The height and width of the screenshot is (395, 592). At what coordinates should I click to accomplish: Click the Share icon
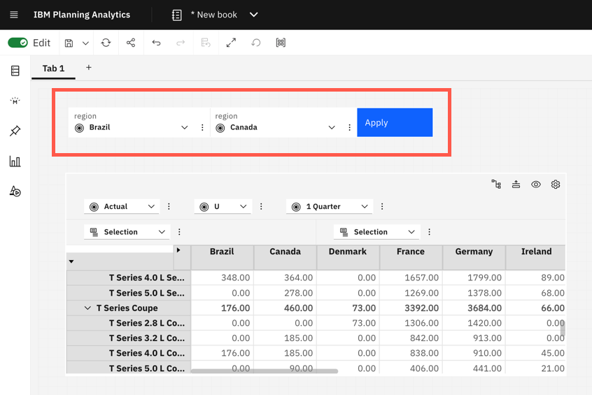131,43
